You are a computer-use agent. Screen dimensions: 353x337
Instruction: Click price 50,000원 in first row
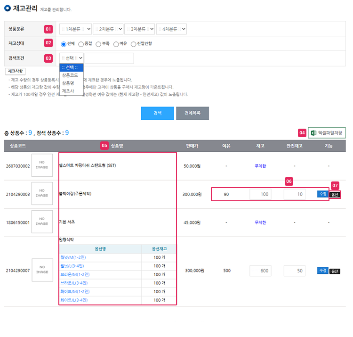click(192, 166)
